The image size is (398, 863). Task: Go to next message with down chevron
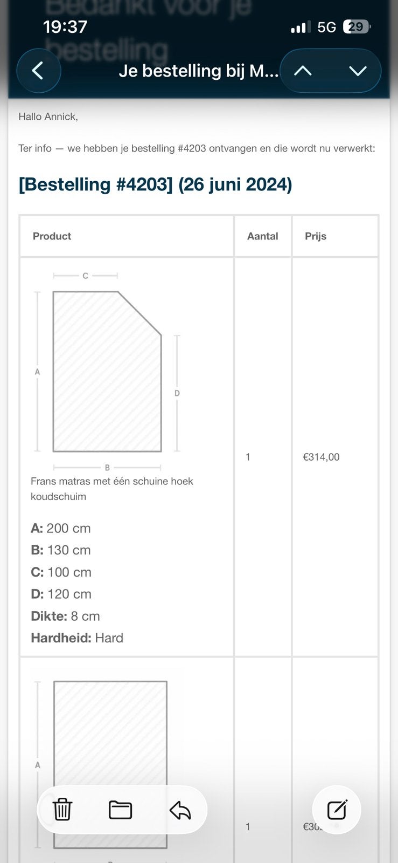click(358, 71)
